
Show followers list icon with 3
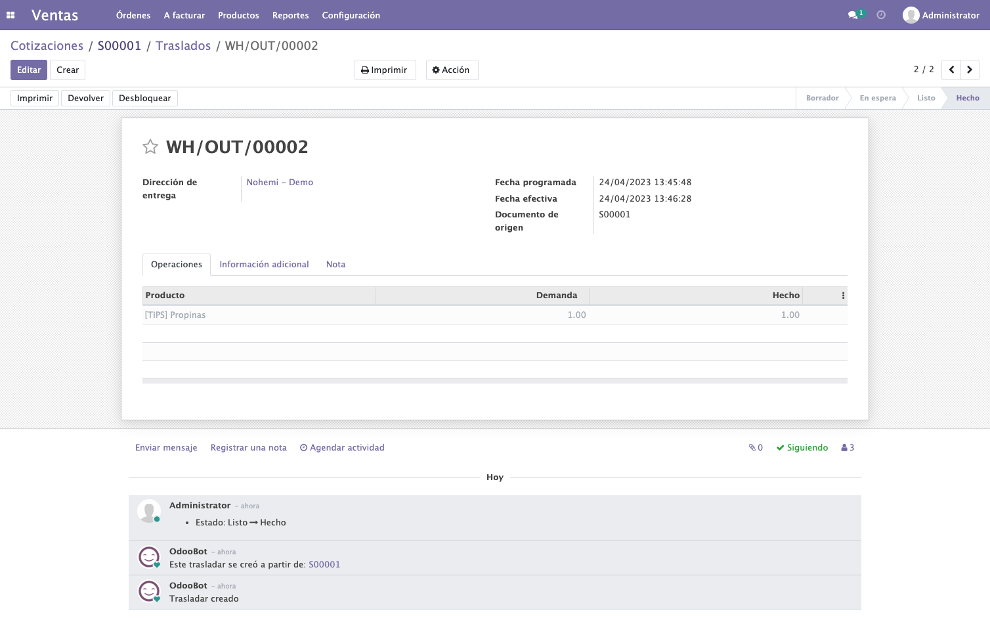[848, 448]
